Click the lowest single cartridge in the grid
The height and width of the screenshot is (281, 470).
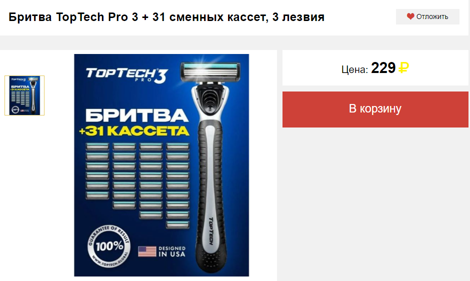(177, 224)
